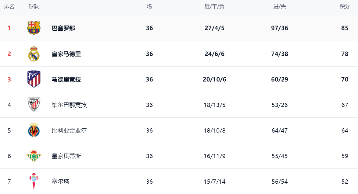Click team name 比利亚雷亚尔
Image resolution: width=358 pixels, height=194 pixels.
pyautogui.click(x=69, y=130)
